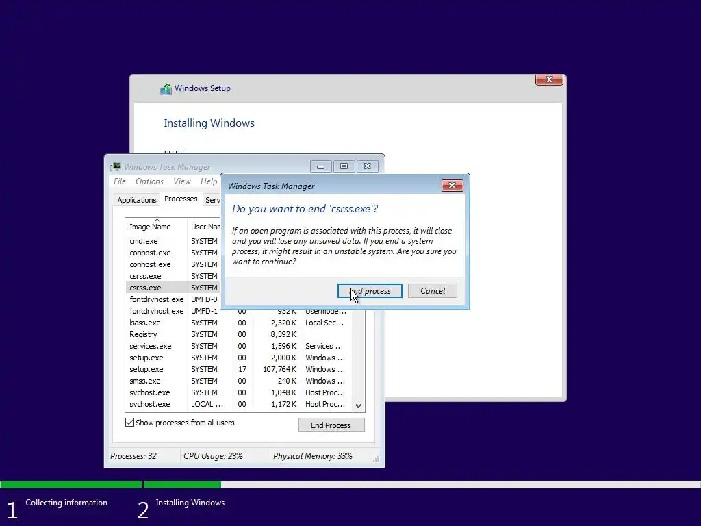Screen dimensions: 701x526
Task: Sort by Image Name column header
Action: coord(156,226)
